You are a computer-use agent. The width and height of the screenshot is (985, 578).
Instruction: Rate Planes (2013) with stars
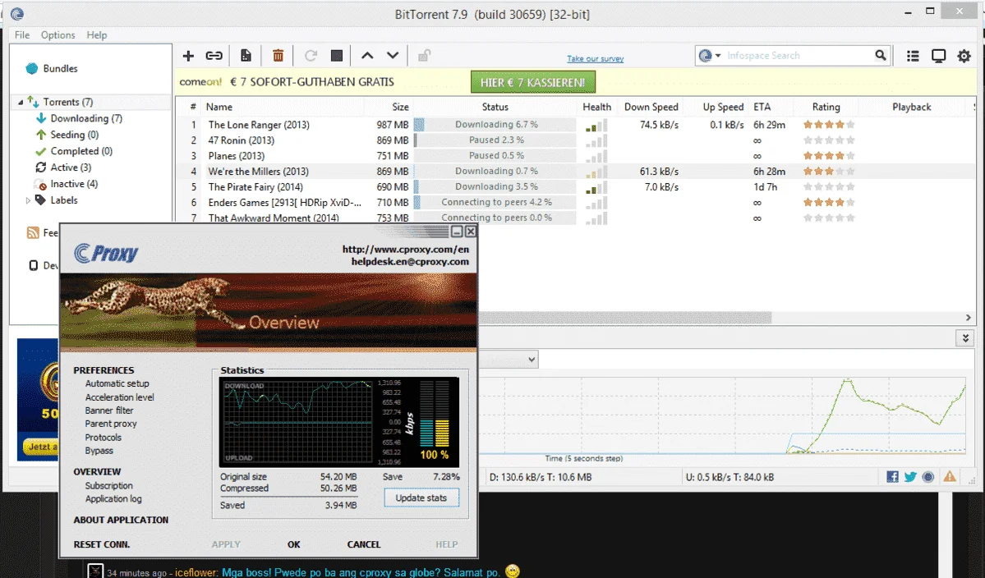(829, 156)
